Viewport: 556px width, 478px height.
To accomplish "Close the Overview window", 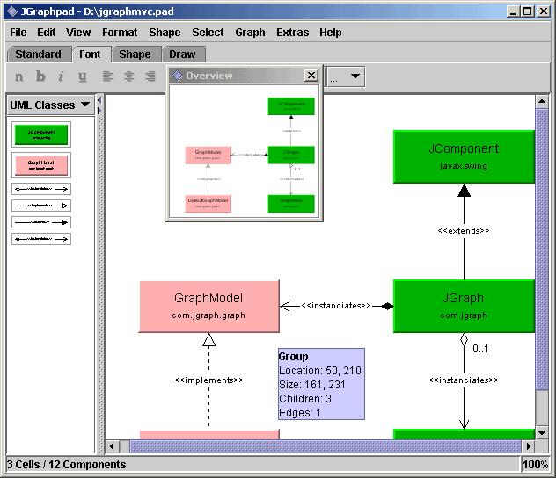I will [311, 76].
